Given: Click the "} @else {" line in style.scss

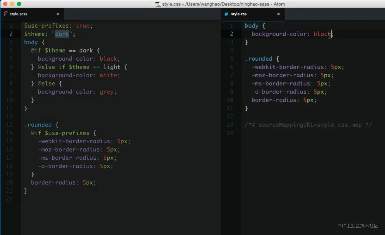Looking at the screenshot, I should (46, 84).
